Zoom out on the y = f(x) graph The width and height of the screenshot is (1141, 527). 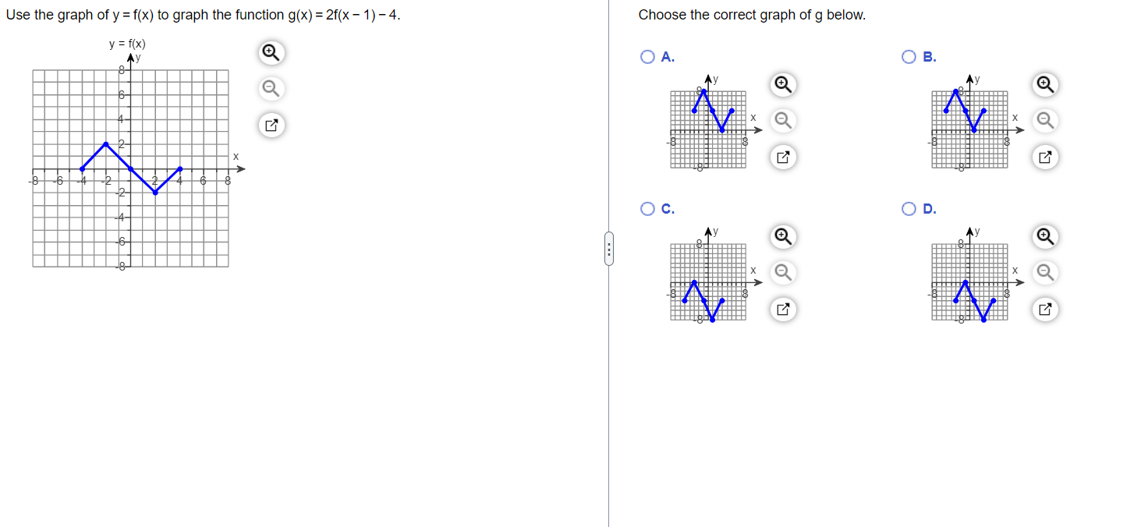tap(271, 88)
